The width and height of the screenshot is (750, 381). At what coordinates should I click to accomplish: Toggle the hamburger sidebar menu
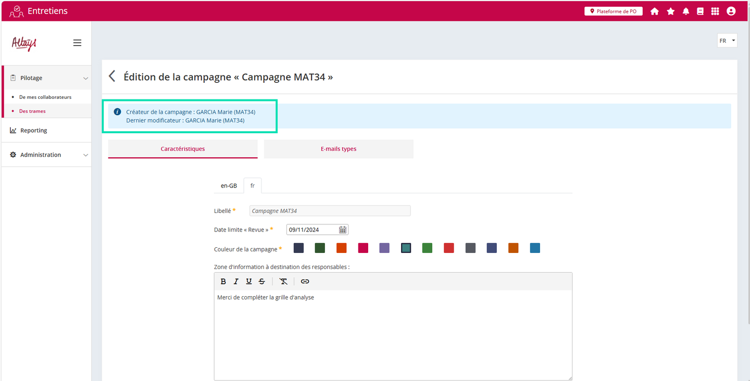coord(77,43)
